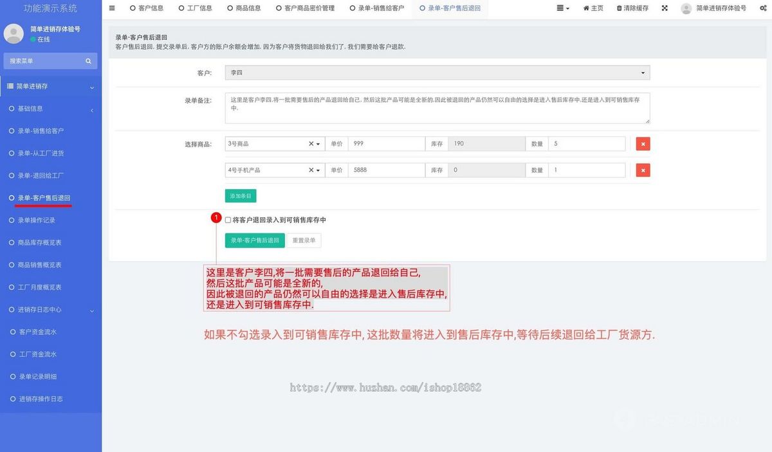
Task: Click the red X to remove 4号手机产品 row
Action: 643,170
